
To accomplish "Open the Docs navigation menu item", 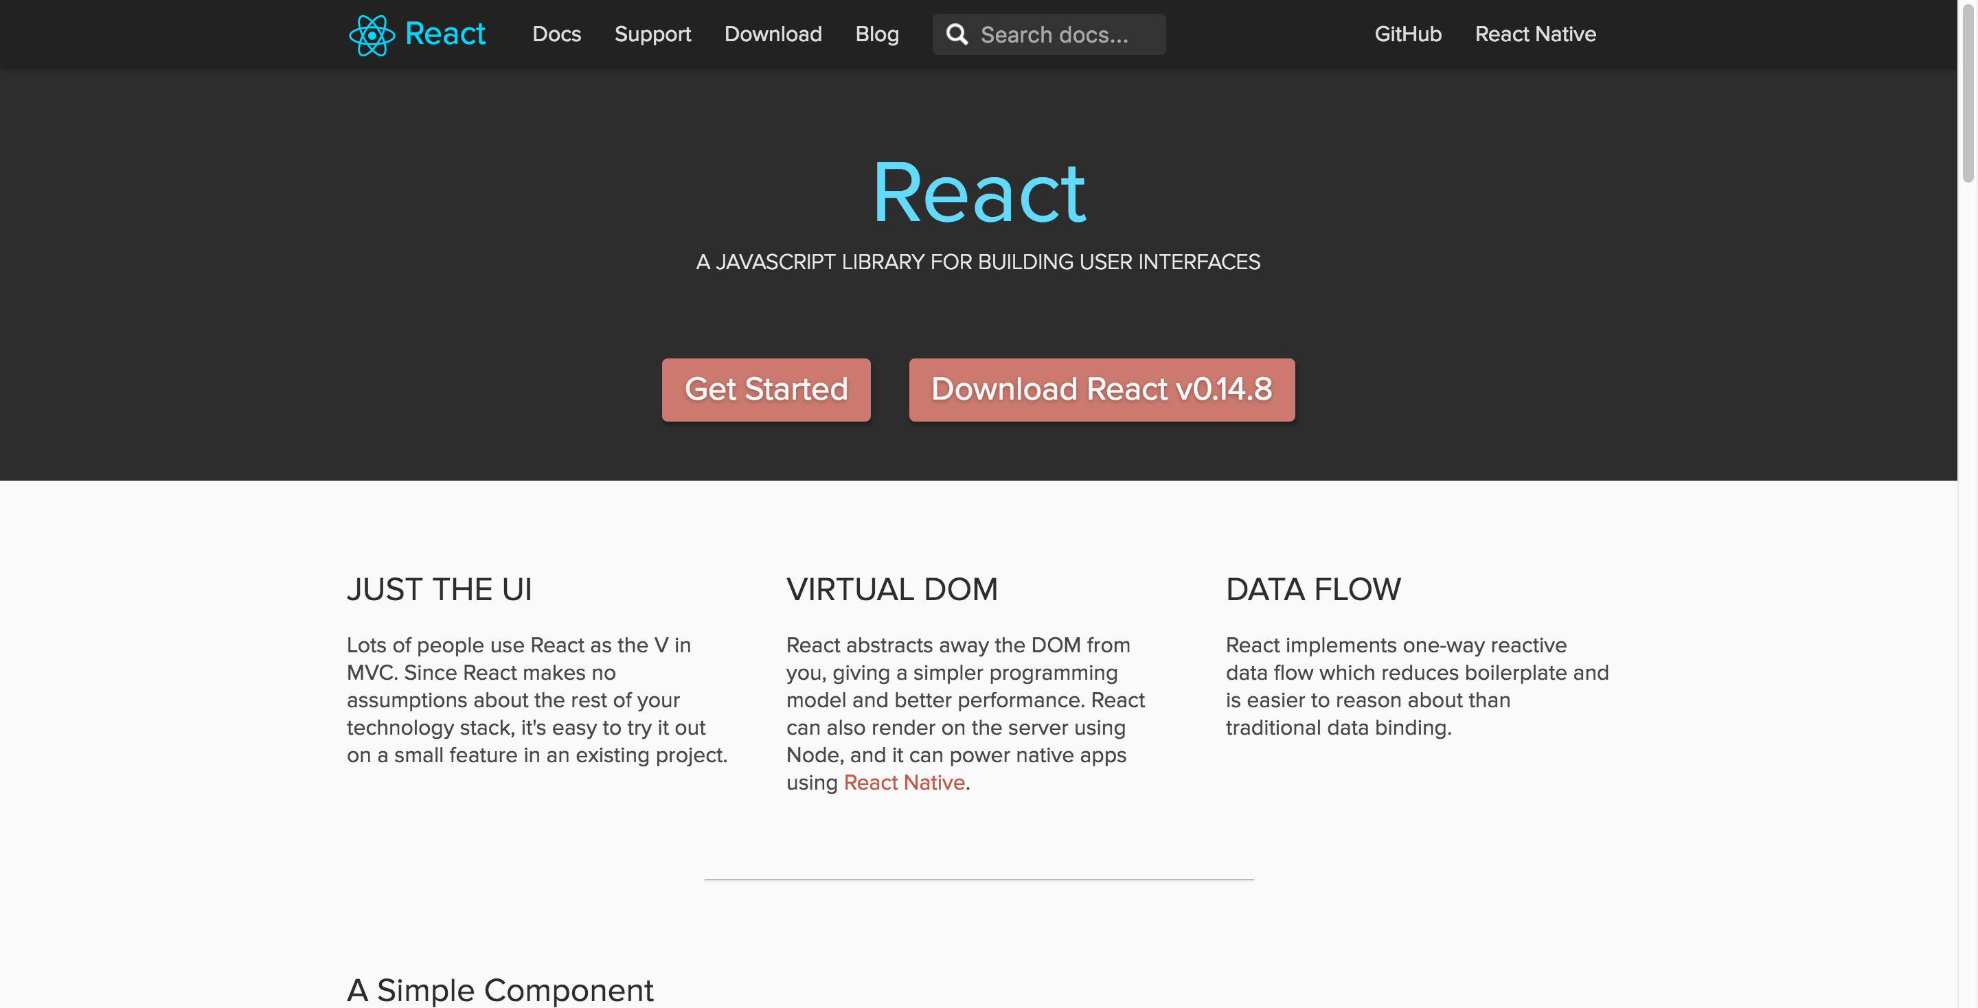I will point(558,34).
